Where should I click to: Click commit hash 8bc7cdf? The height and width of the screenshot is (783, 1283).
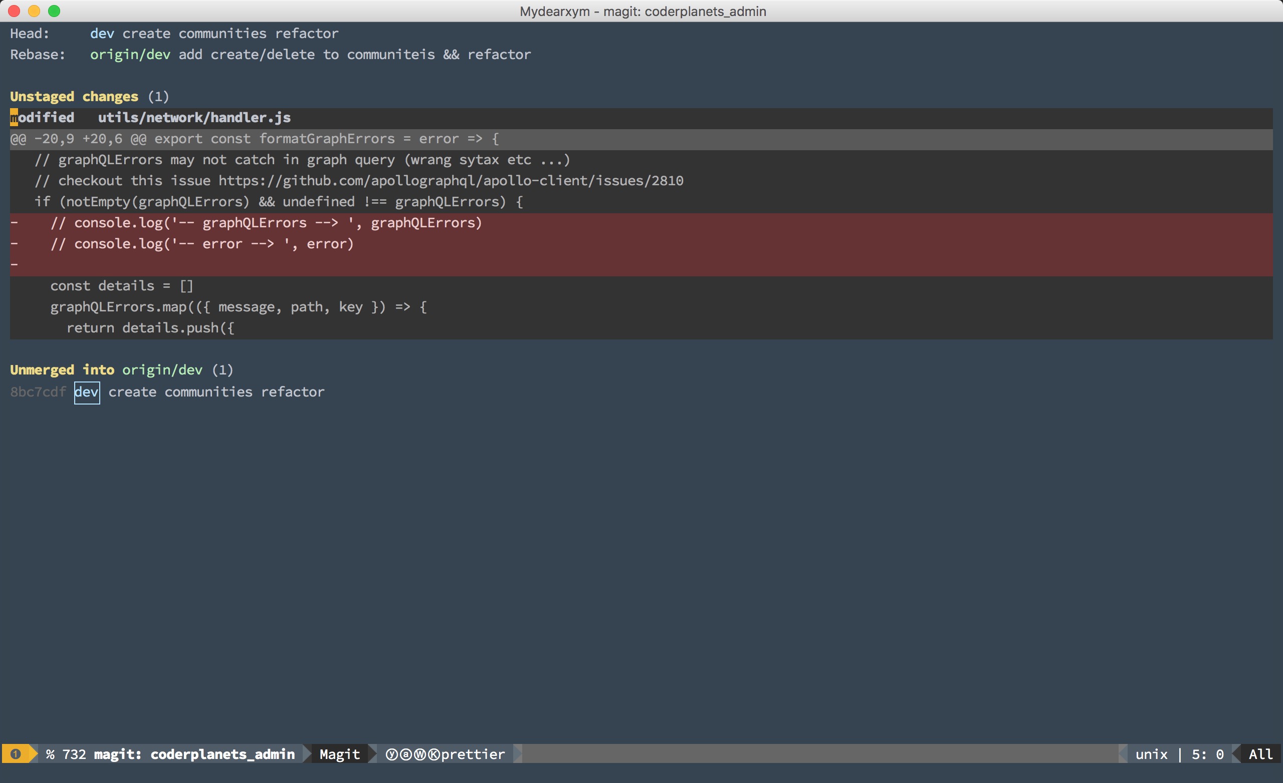tap(38, 392)
